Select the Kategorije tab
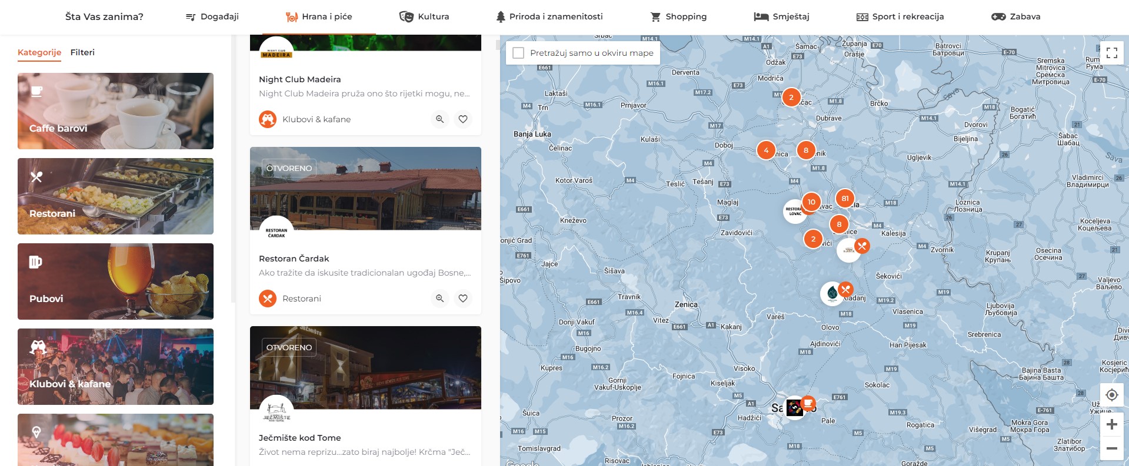Screen dimensions: 1129x466 pyautogui.click(x=39, y=52)
